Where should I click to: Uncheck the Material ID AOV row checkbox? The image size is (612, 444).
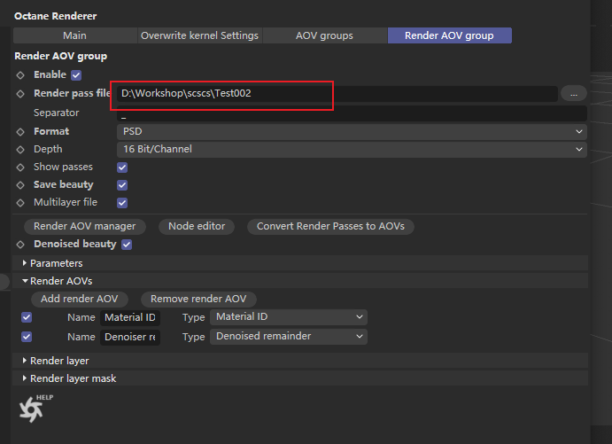27,317
